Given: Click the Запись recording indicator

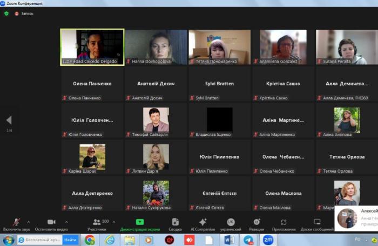Looking at the screenshot, I should (x=24, y=13).
